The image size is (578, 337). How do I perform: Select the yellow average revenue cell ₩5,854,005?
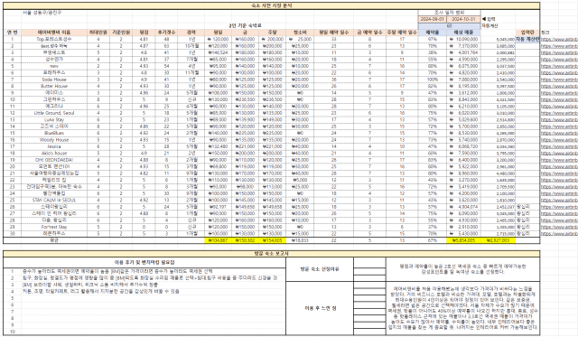(x=463, y=240)
